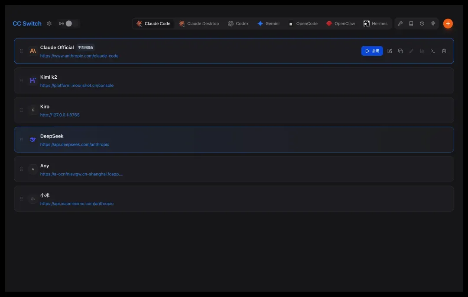Image resolution: width=468 pixels, height=297 pixels.
Task: Click the Claude Official drag handle
Action: pos(22,51)
